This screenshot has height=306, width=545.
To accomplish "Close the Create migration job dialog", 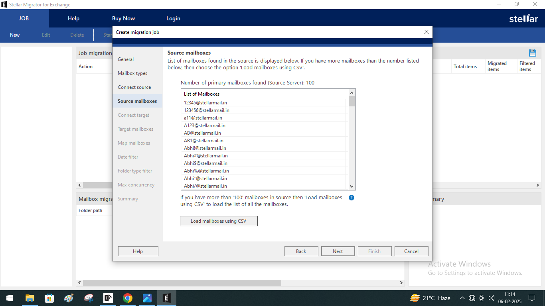I will click(x=426, y=32).
